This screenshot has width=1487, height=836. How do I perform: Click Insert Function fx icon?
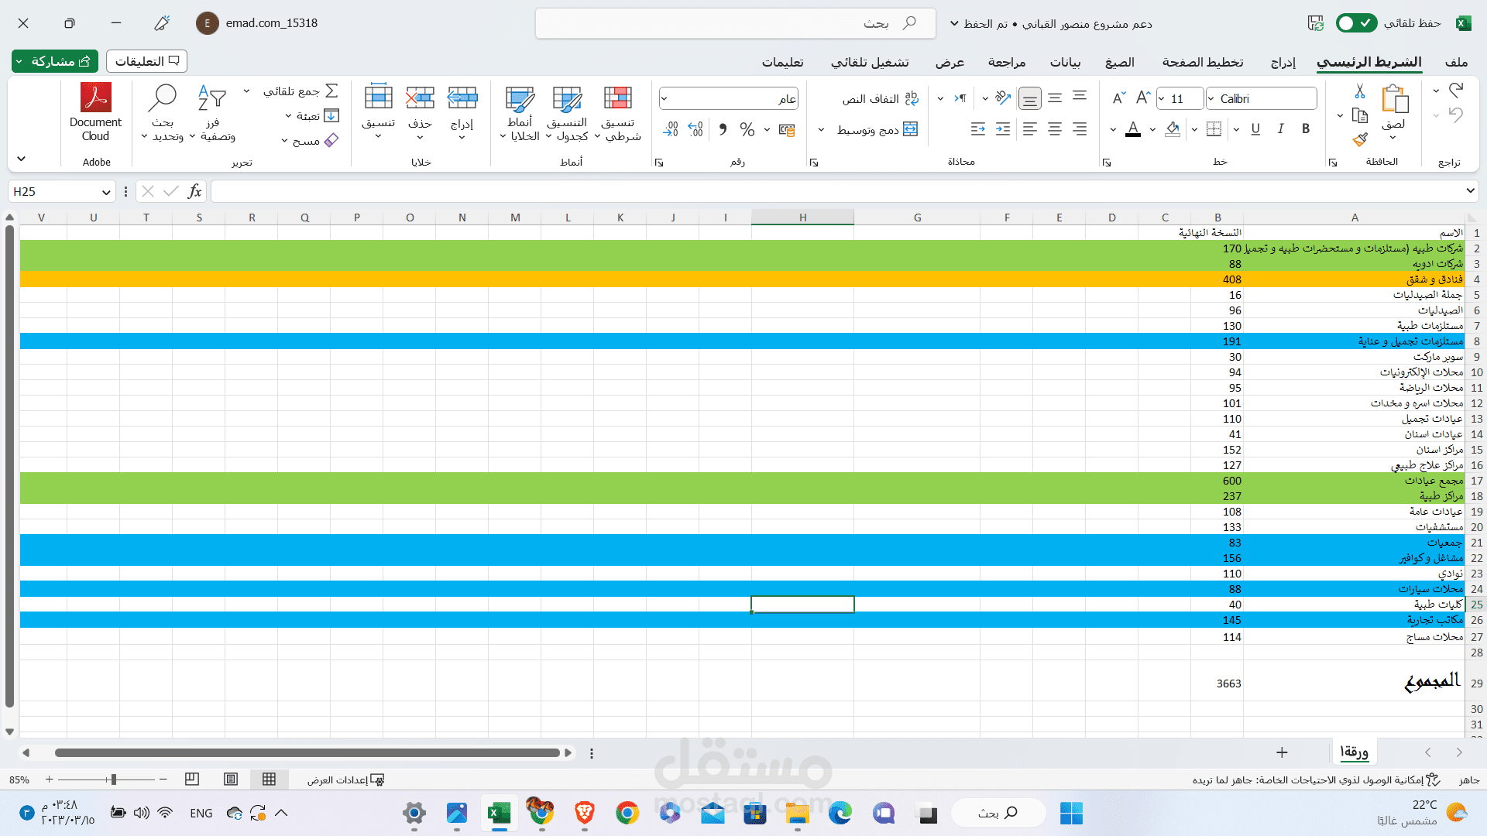(x=194, y=191)
